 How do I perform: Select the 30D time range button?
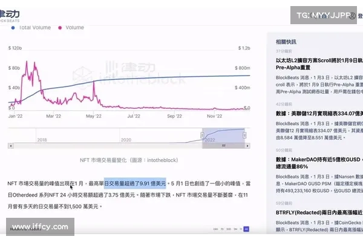229,229
